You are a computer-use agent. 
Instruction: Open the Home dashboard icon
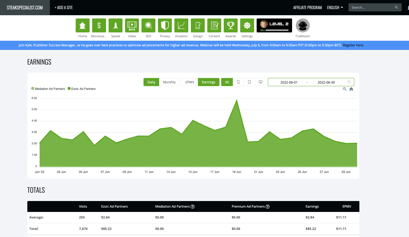coord(83,25)
